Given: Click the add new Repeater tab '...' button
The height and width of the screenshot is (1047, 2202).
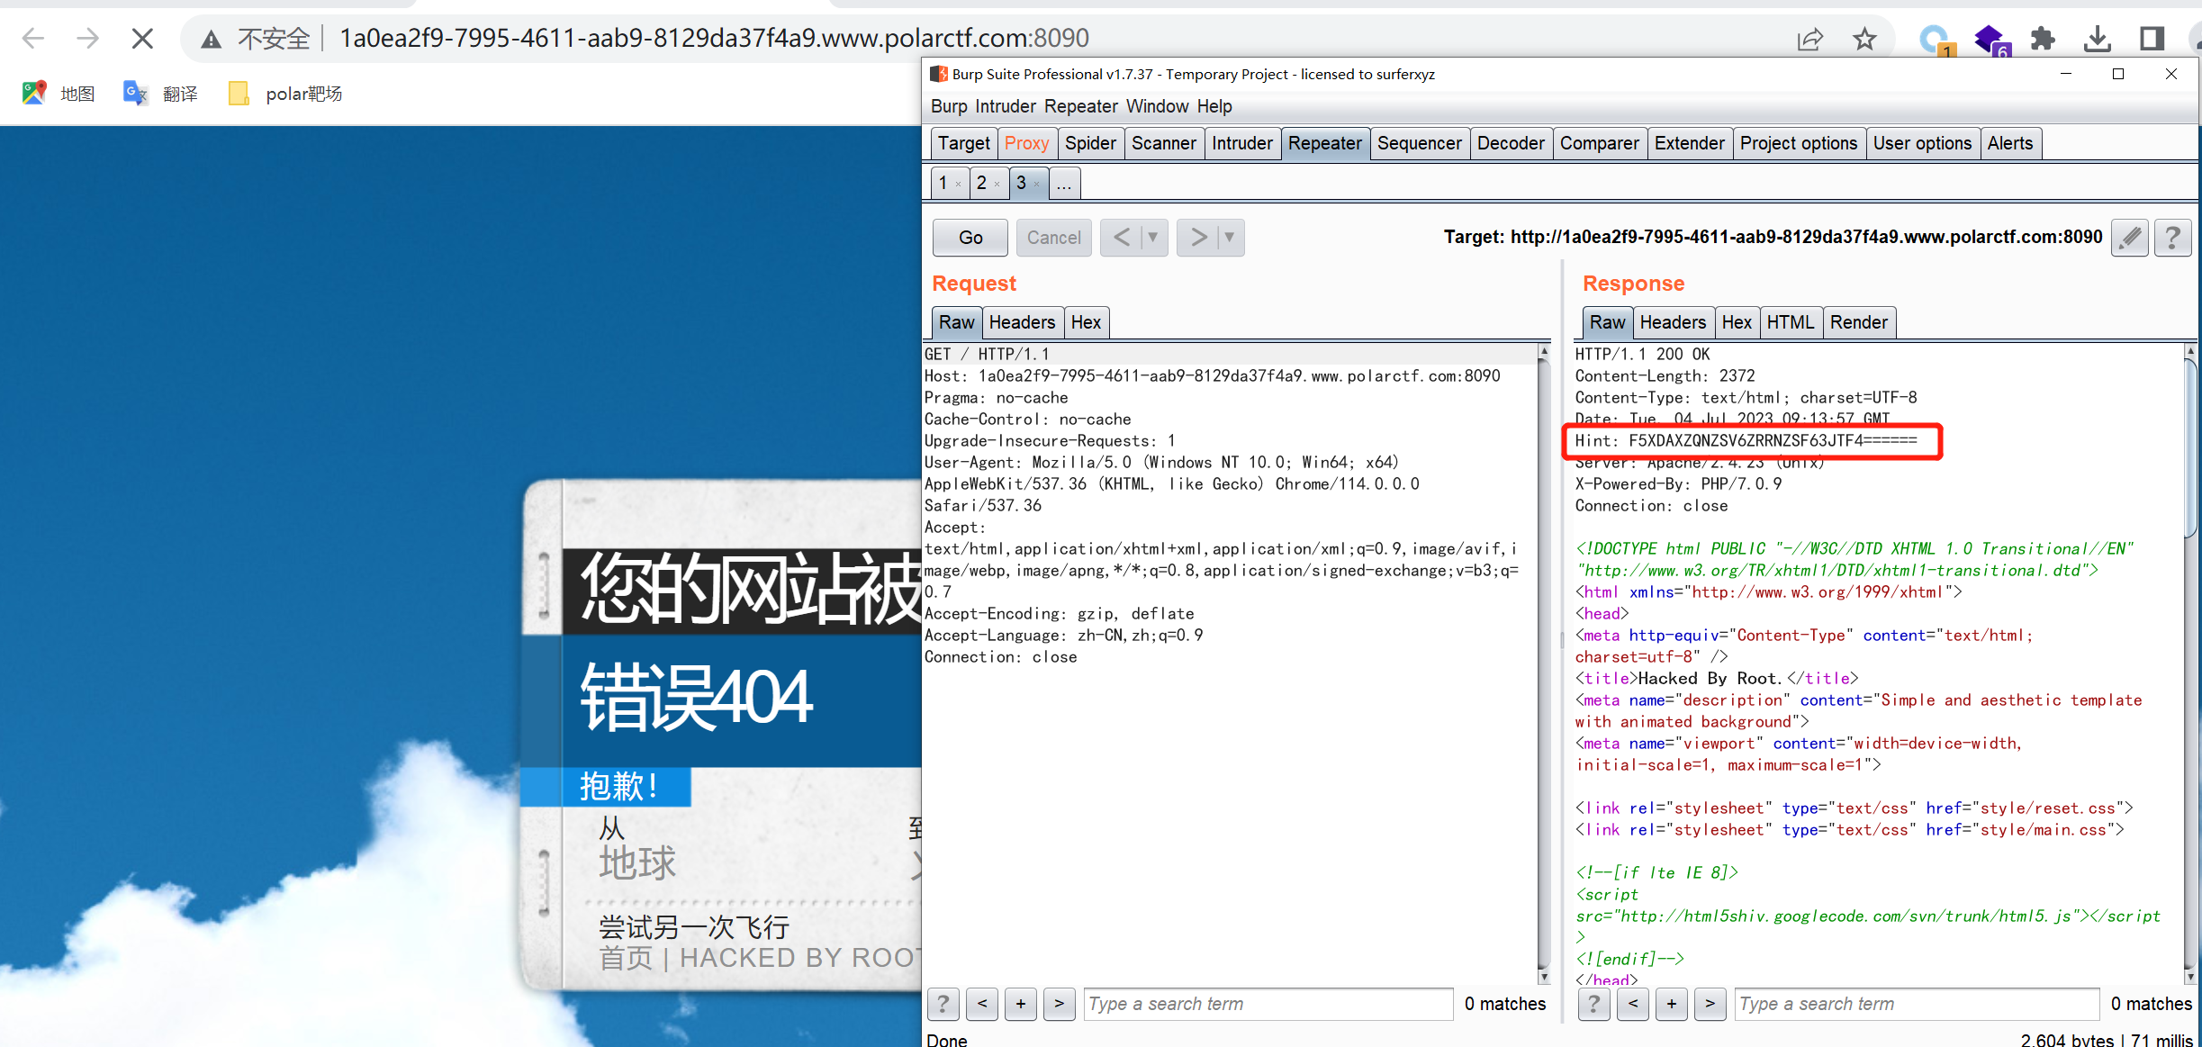Looking at the screenshot, I should coord(1064,184).
